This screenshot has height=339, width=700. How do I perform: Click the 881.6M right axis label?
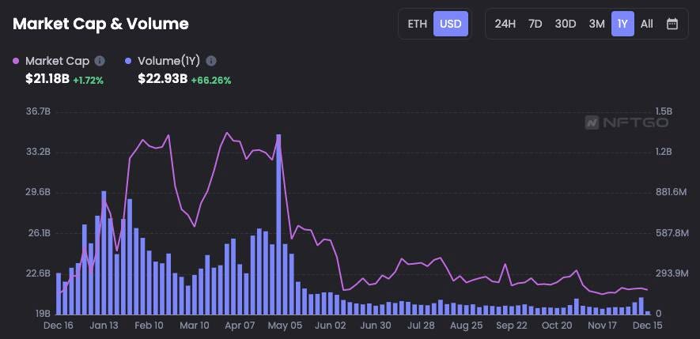tap(671, 192)
